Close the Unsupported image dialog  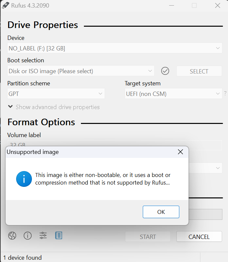(x=181, y=152)
